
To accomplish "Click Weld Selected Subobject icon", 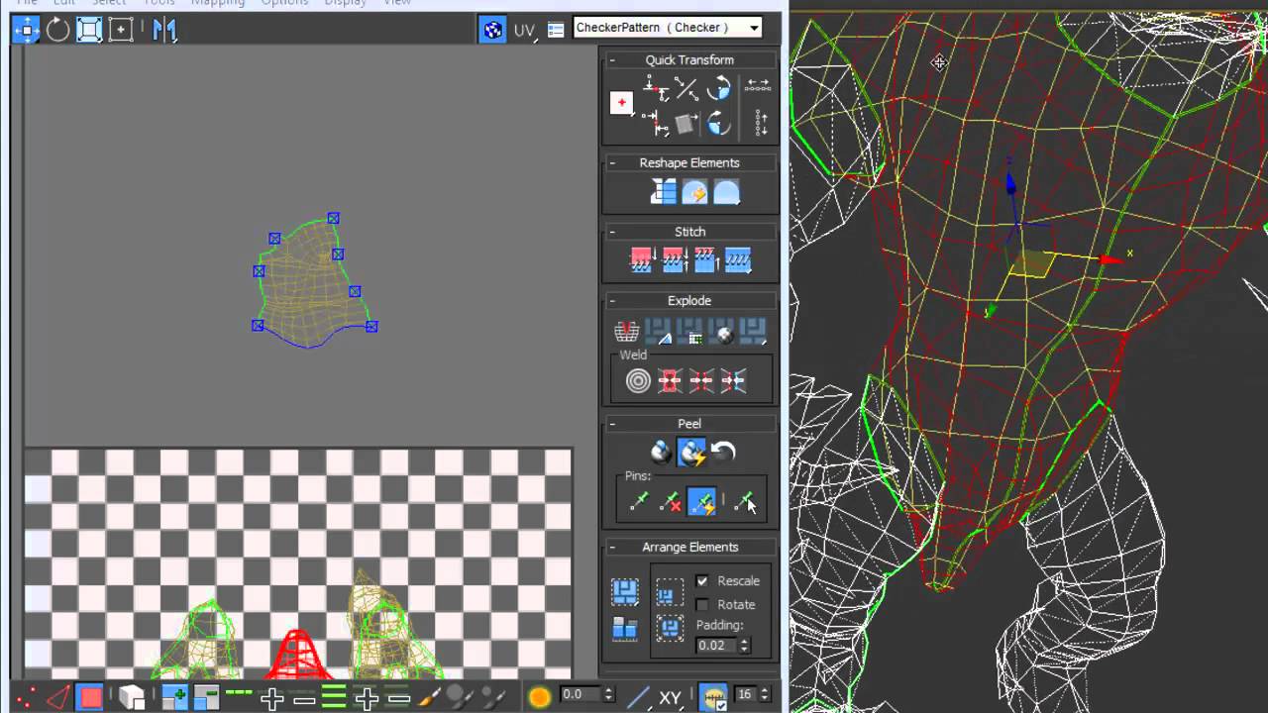I will 670,381.
